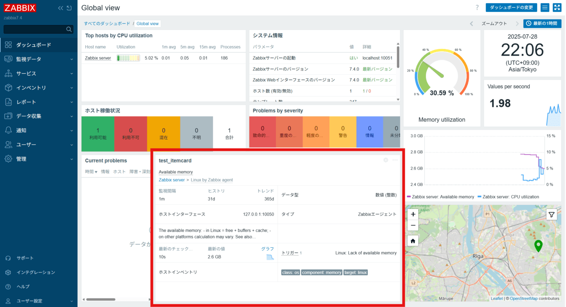This screenshot has width=566, height=307.
Task: Click the Available memory item name
Action: coord(176,172)
